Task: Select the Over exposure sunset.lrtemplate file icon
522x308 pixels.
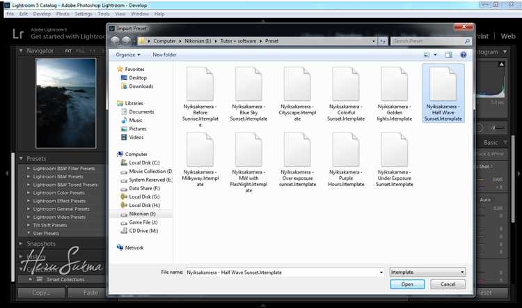Action: click(297, 150)
